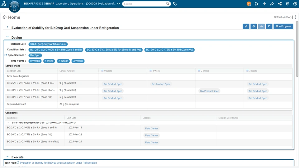Open the app title dropdown chevron

(x=119, y=4)
